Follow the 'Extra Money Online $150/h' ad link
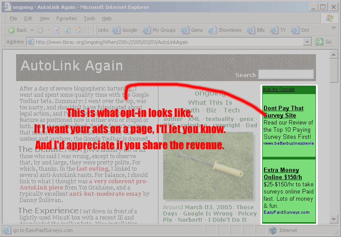Screen dimensions: 341x237 tap(282, 173)
